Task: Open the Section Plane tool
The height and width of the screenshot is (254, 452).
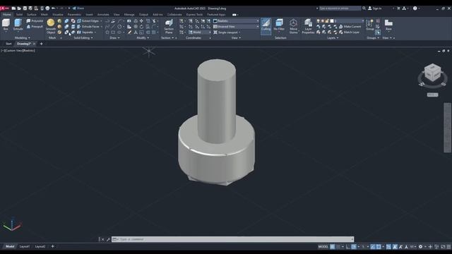Action: [x=169, y=27]
